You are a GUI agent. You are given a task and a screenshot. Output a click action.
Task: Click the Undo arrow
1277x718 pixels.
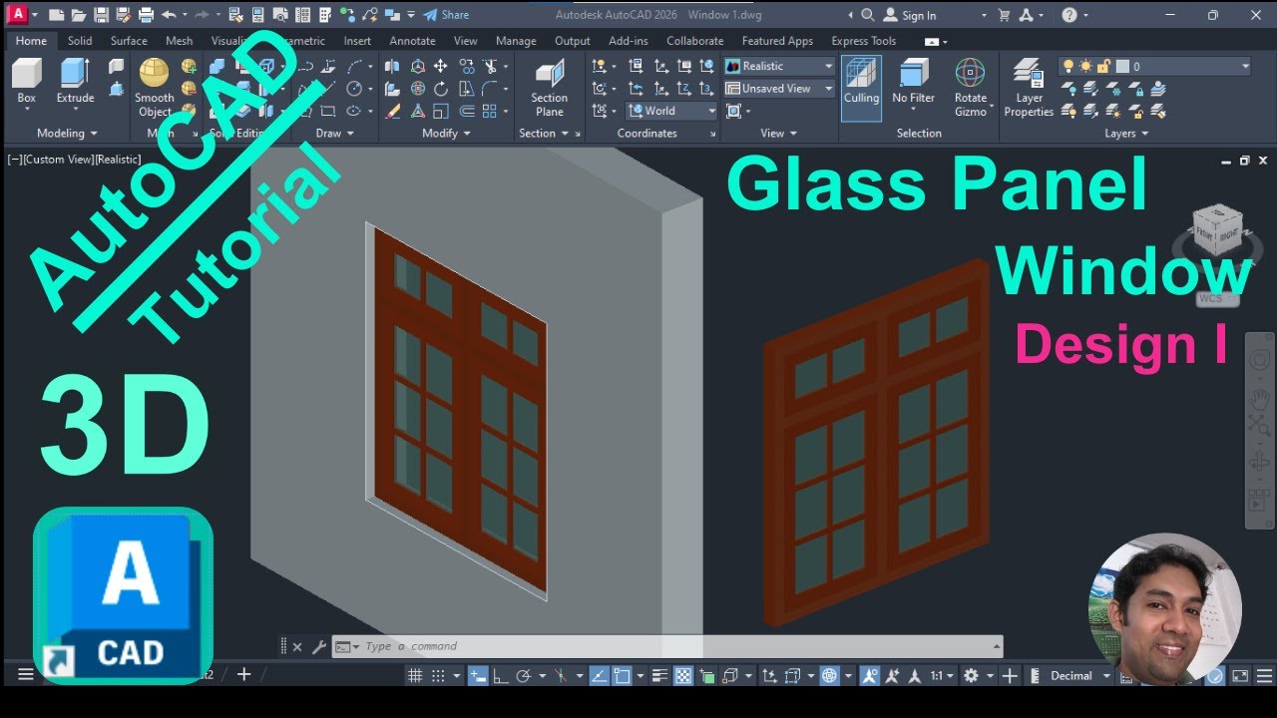(169, 15)
